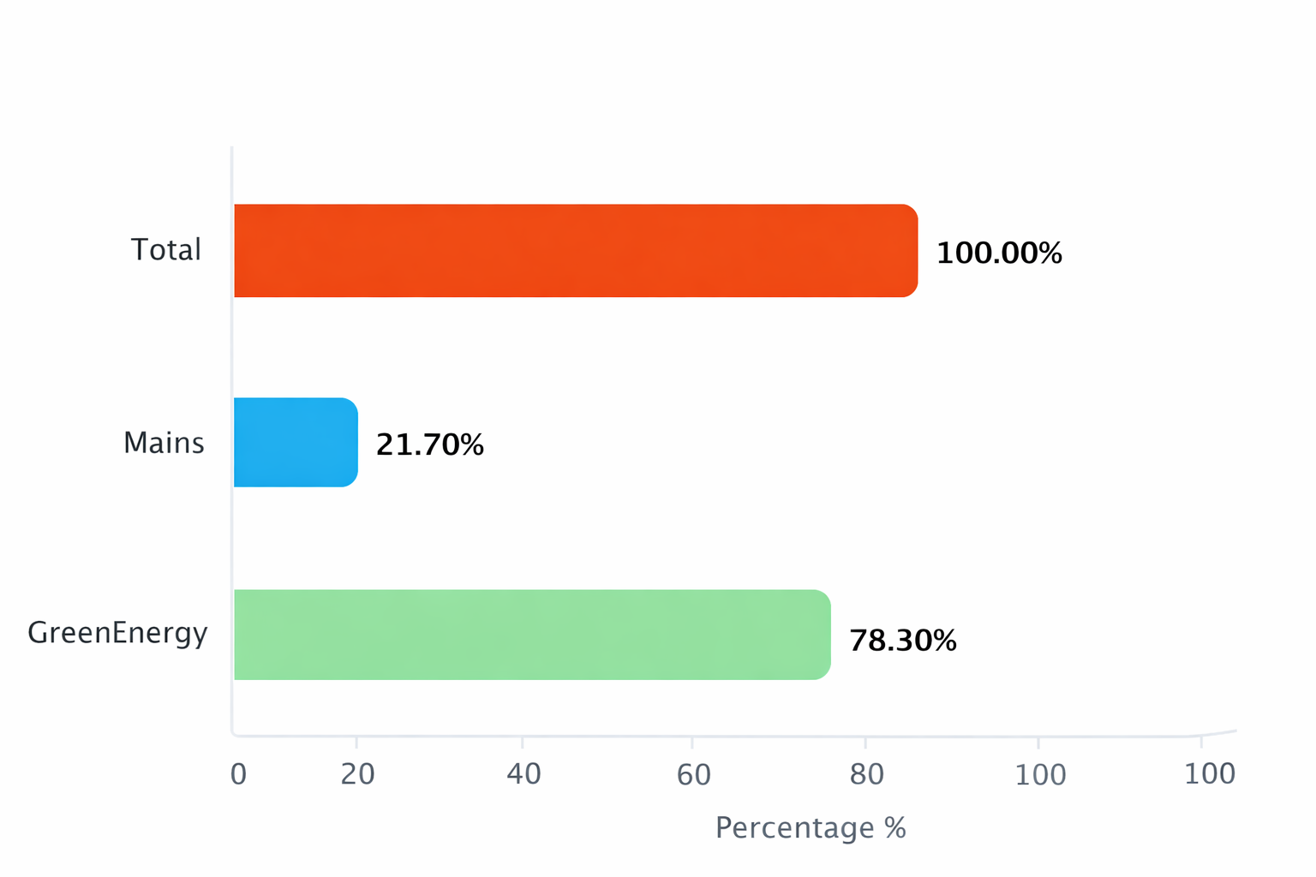Click the tick mark above the 40 label
The width and height of the screenshot is (1316, 877).
tap(523, 741)
